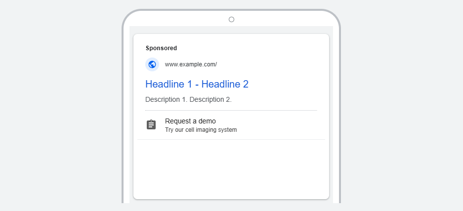Click the Try our cell imaging system text

pos(201,130)
